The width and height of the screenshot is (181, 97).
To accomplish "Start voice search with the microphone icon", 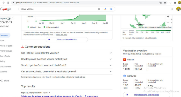I will click(105, 9).
